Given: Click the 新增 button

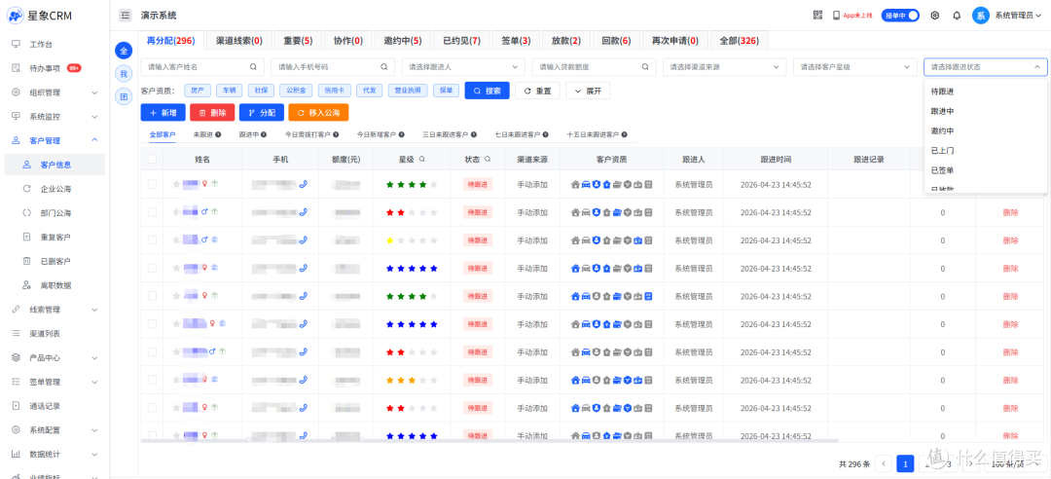Looking at the screenshot, I should point(163,113).
